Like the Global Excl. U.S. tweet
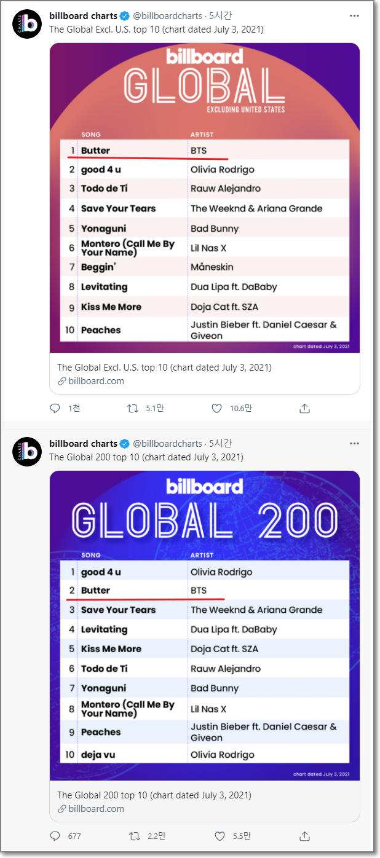 tap(216, 408)
